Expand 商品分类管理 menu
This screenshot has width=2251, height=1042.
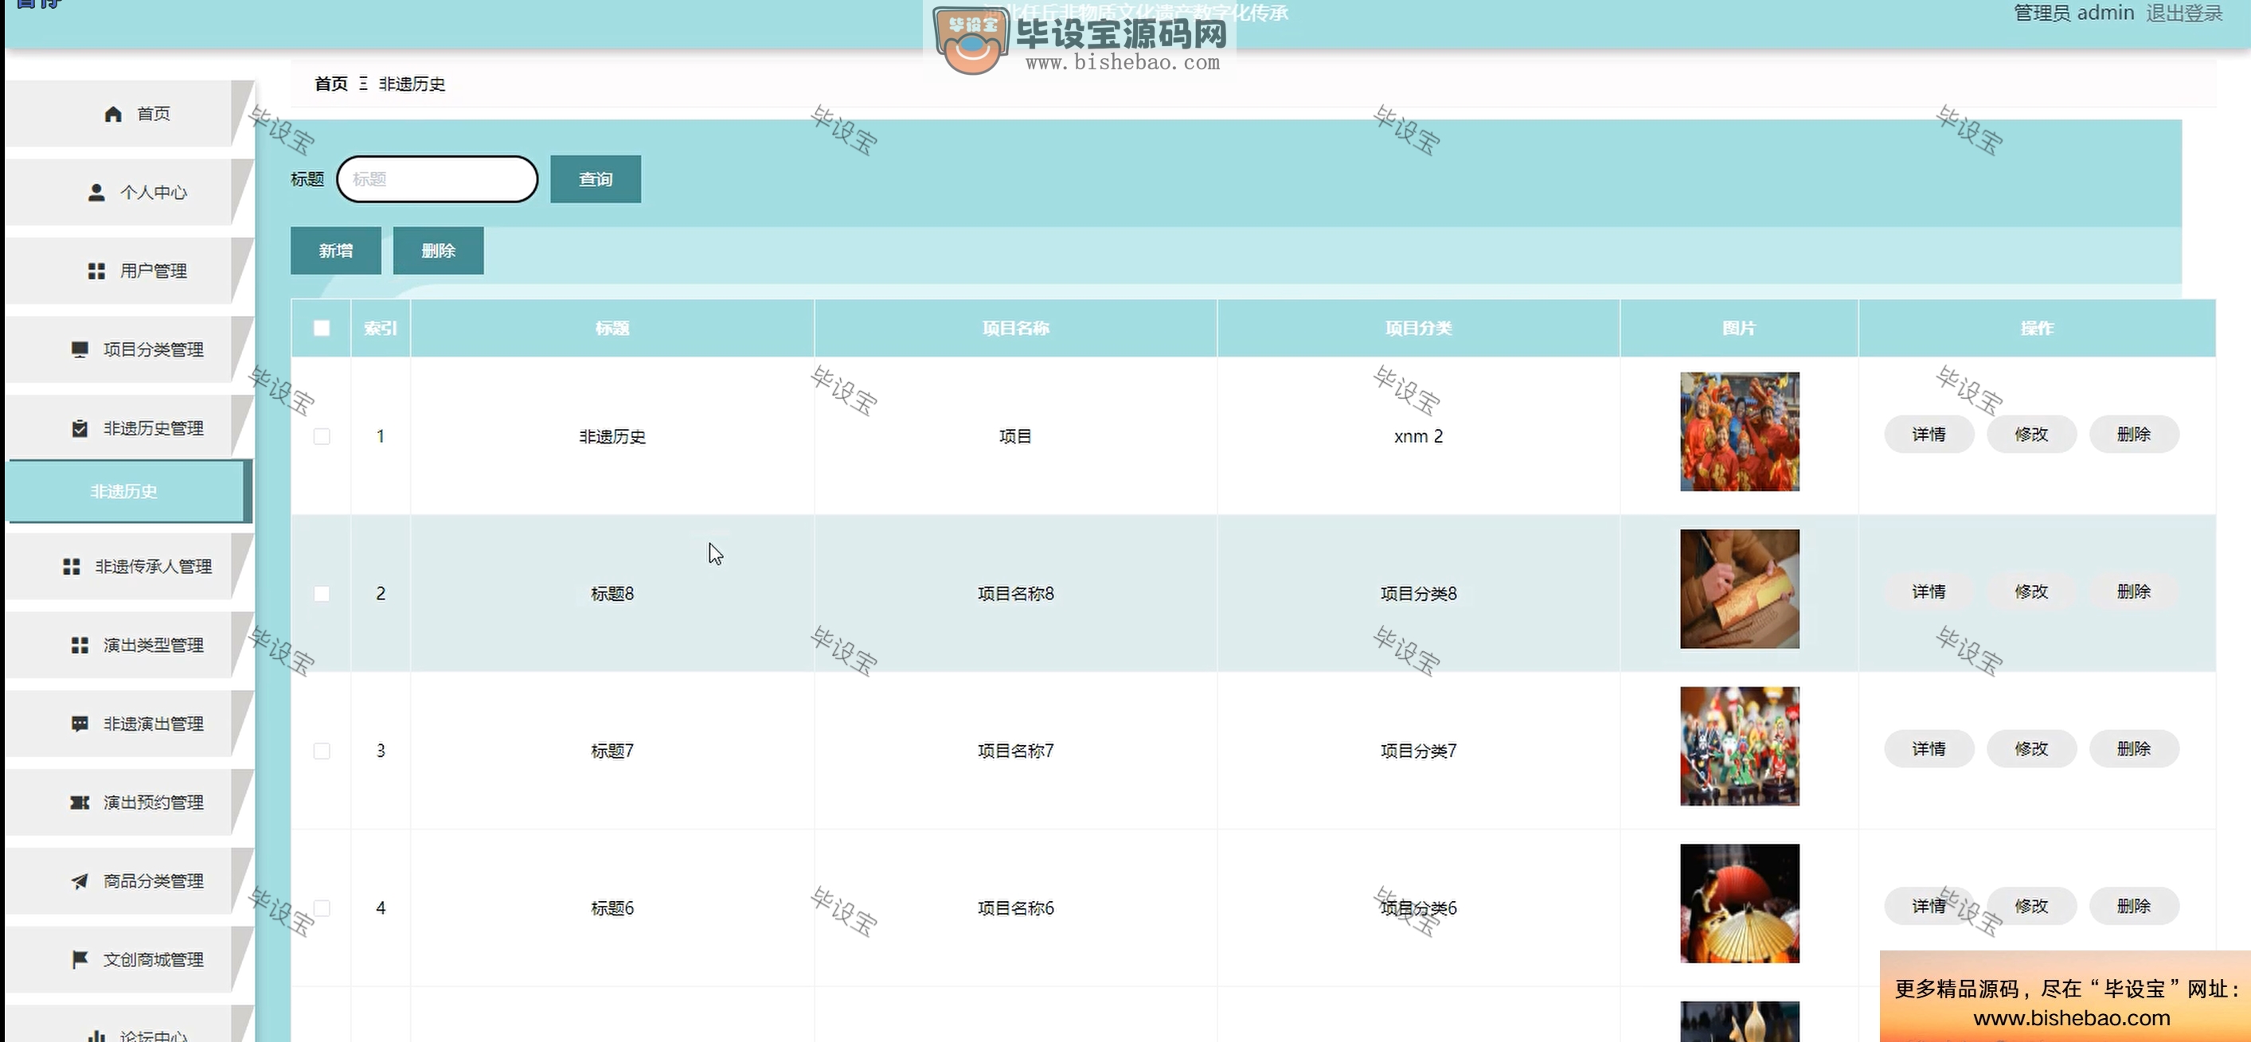point(129,880)
